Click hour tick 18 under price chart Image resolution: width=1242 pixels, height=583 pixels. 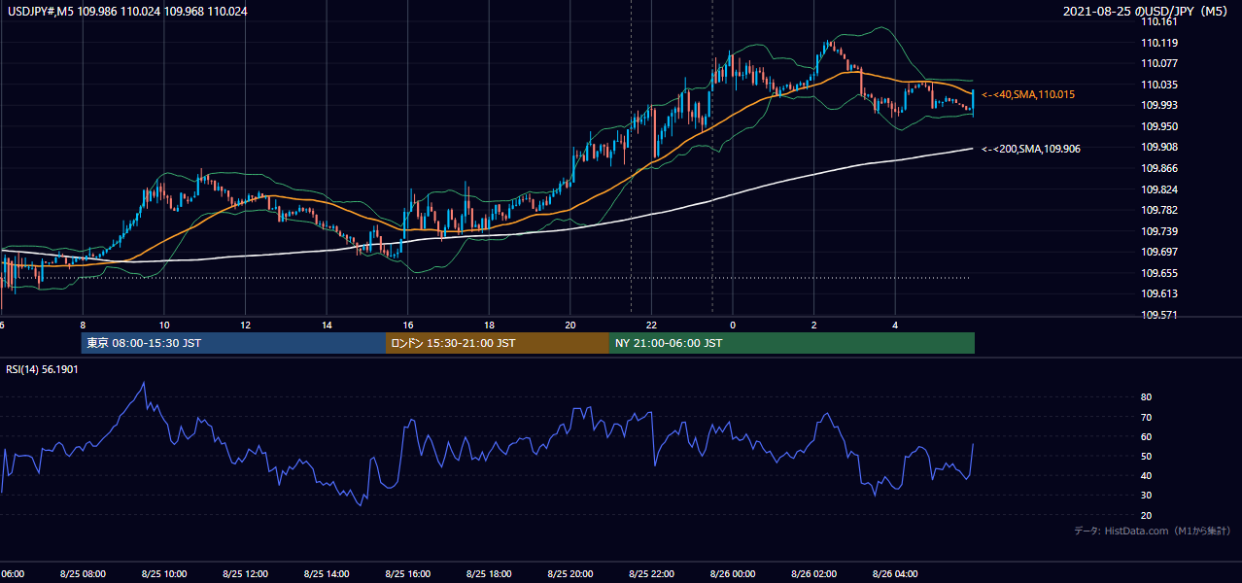[490, 326]
